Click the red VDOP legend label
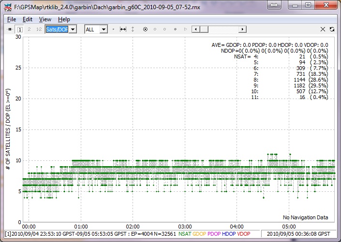 point(245,234)
